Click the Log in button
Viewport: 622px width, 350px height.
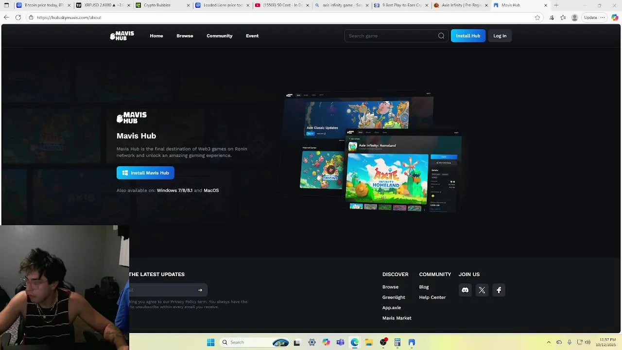[x=500, y=35]
